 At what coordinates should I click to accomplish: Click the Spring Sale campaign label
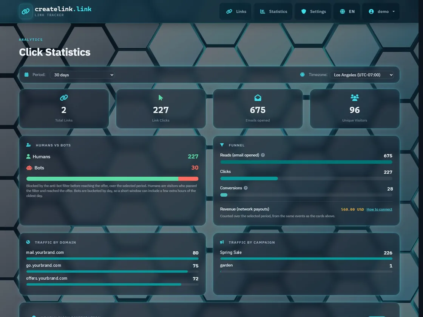pos(231,252)
